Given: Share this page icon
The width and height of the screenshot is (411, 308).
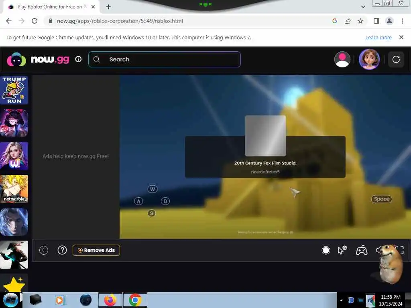Looking at the screenshot, I should pos(348,21).
